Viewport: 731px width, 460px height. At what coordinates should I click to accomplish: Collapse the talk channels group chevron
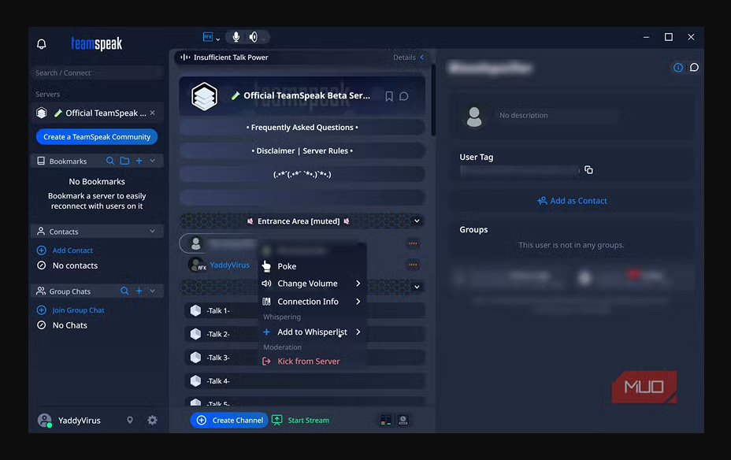click(417, 287)
